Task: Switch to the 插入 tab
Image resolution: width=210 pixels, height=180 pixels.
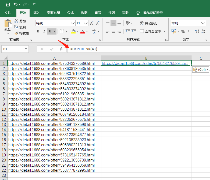Action: coord(37,13)
